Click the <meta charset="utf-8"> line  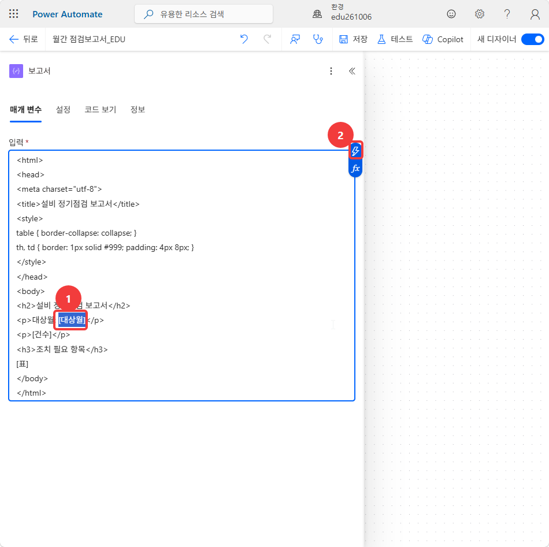pyautogui.click(x=59, y=189)
